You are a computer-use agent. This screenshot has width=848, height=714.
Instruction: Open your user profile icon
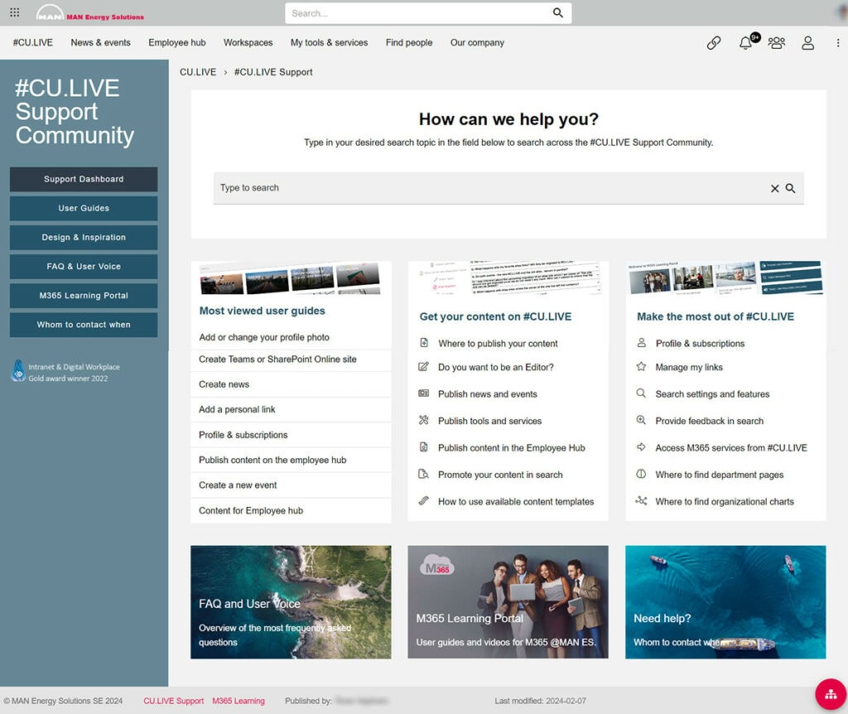coord(807,42)
